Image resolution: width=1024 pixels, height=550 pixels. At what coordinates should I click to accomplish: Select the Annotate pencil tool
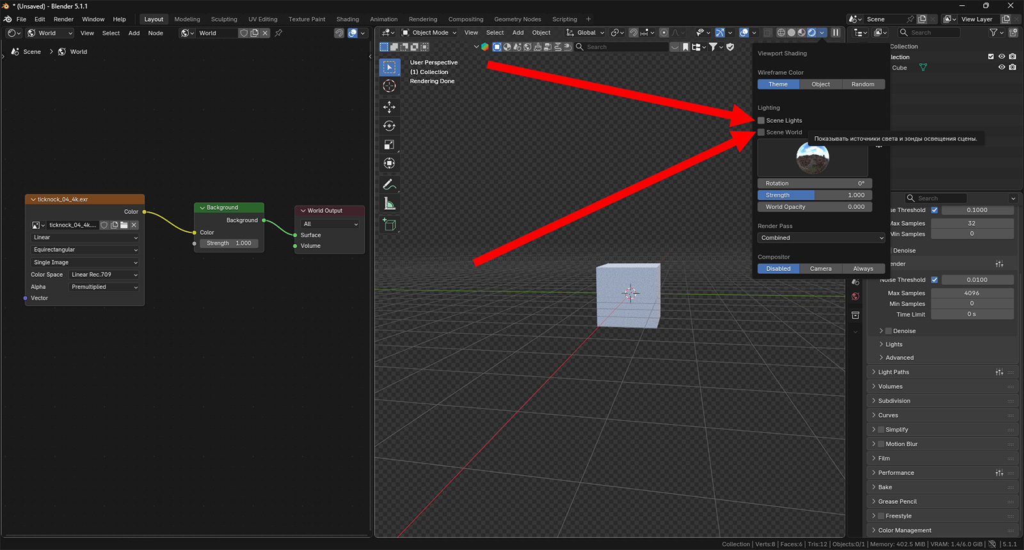[x=389, y=184]
